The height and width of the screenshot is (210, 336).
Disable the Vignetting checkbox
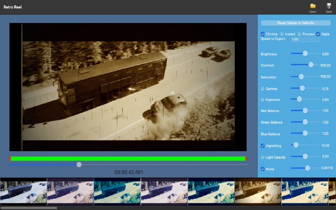point(262,146)
